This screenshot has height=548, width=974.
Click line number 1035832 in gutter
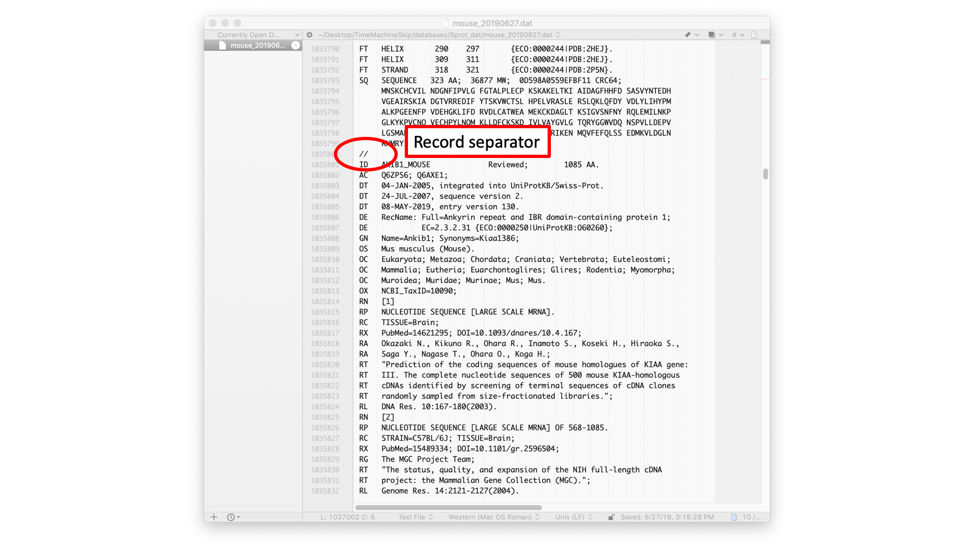[x=325, y=491]
